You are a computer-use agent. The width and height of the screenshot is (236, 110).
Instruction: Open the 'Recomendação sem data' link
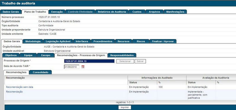(x=20, y=87)
